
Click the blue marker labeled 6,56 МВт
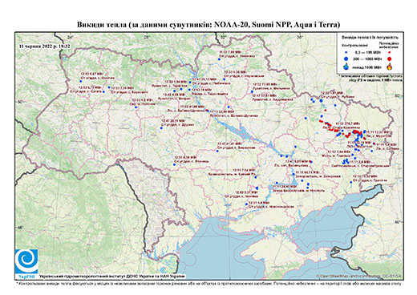[175, 164]
